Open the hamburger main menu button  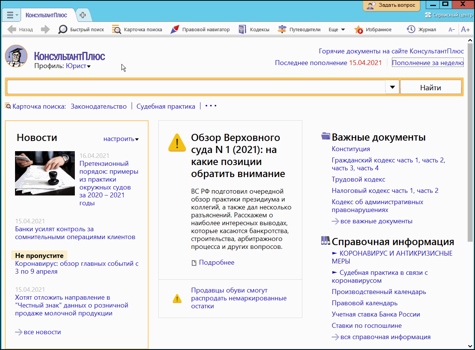coord(12,15)
